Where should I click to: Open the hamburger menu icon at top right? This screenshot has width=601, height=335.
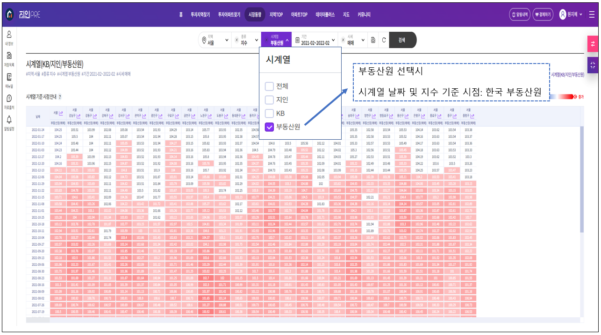click(592, 14)
